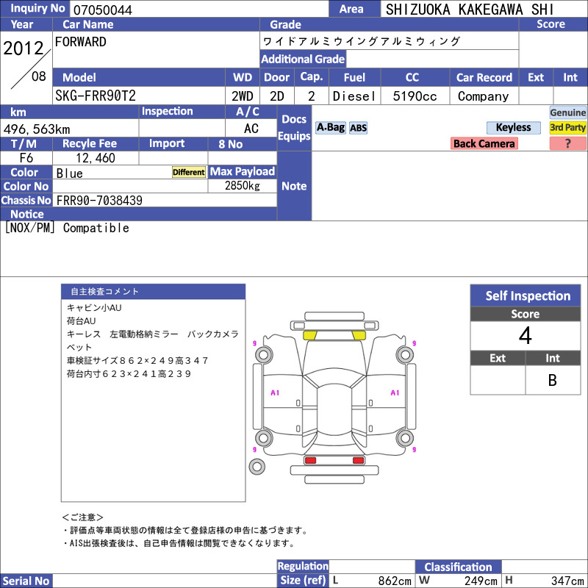Click the ご注意 caution heading
This screenshot has height=588, width=588.
click(x=82, y=517)
